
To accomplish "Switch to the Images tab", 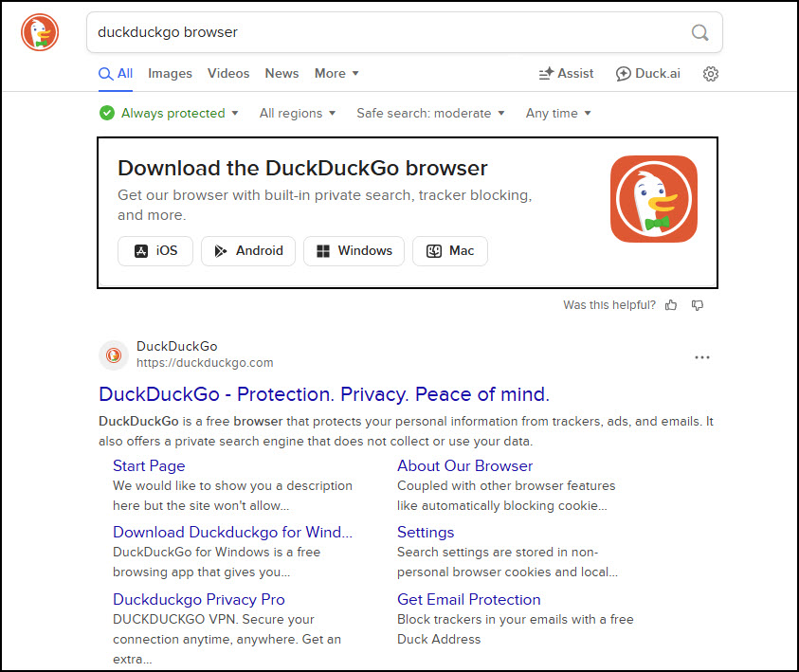I will (170, 74).
